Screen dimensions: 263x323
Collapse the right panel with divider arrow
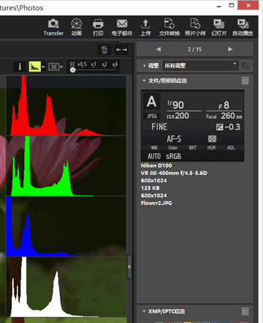[129, 267]
